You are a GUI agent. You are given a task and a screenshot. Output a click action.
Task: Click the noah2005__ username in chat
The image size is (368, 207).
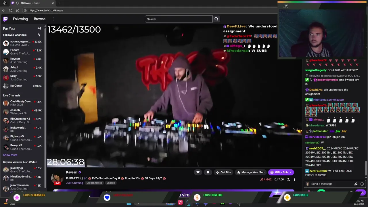tap(317, 148)
